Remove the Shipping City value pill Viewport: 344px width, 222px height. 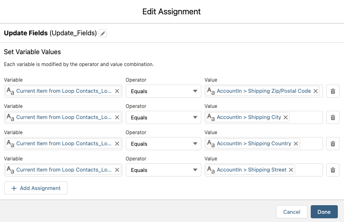coord(286,117)
